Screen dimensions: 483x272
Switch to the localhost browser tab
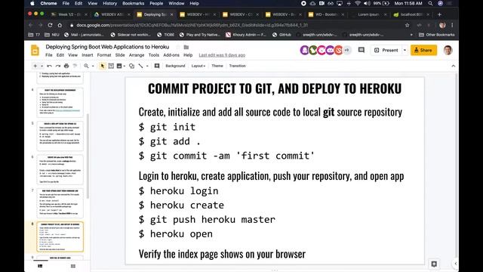tap(412, 14)
